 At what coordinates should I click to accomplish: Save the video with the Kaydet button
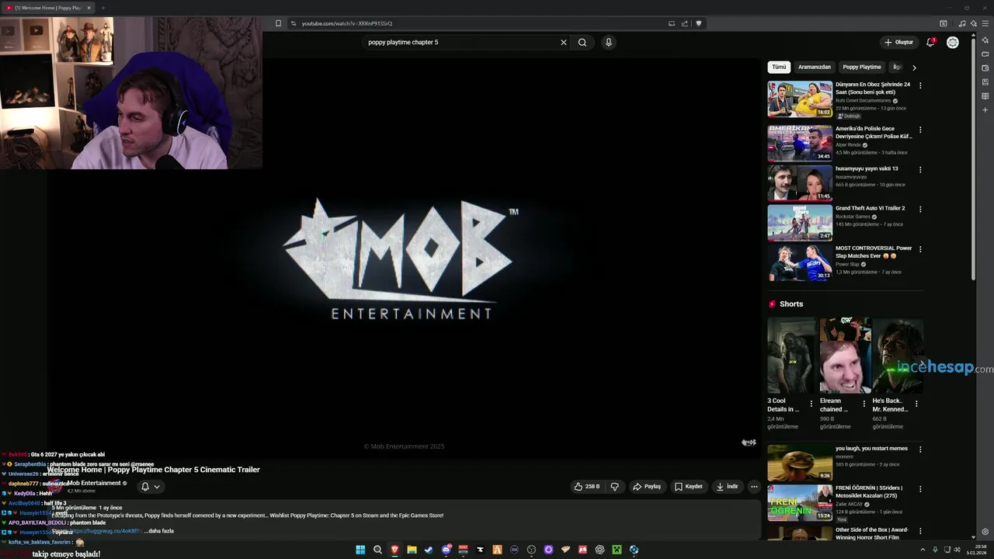coord(688,487)
